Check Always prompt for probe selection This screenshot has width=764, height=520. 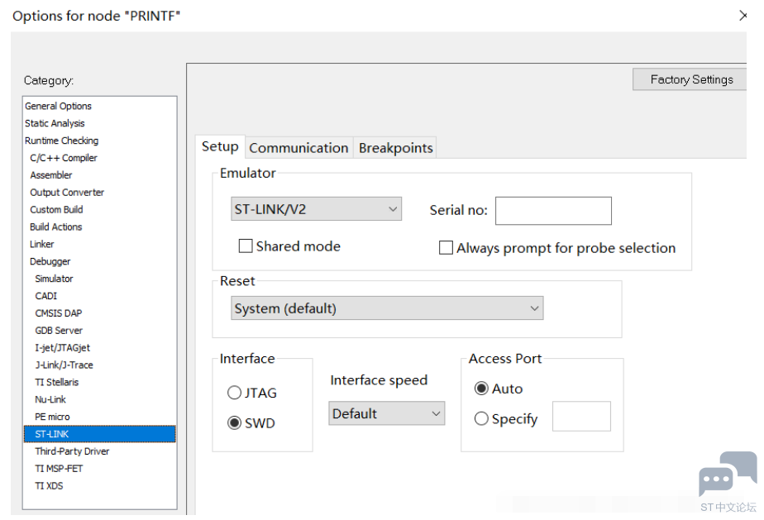pos(446,248)
